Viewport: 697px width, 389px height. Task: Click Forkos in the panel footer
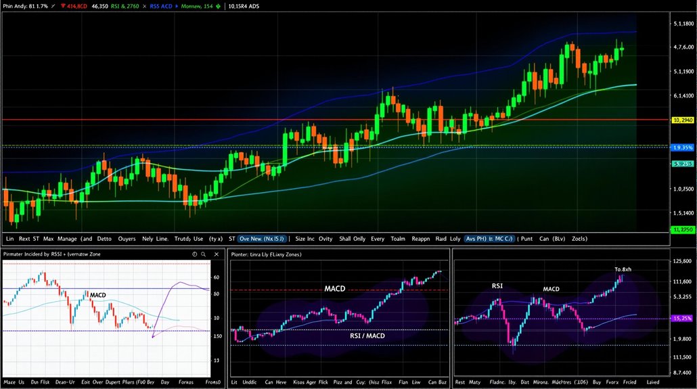[186, 382]
